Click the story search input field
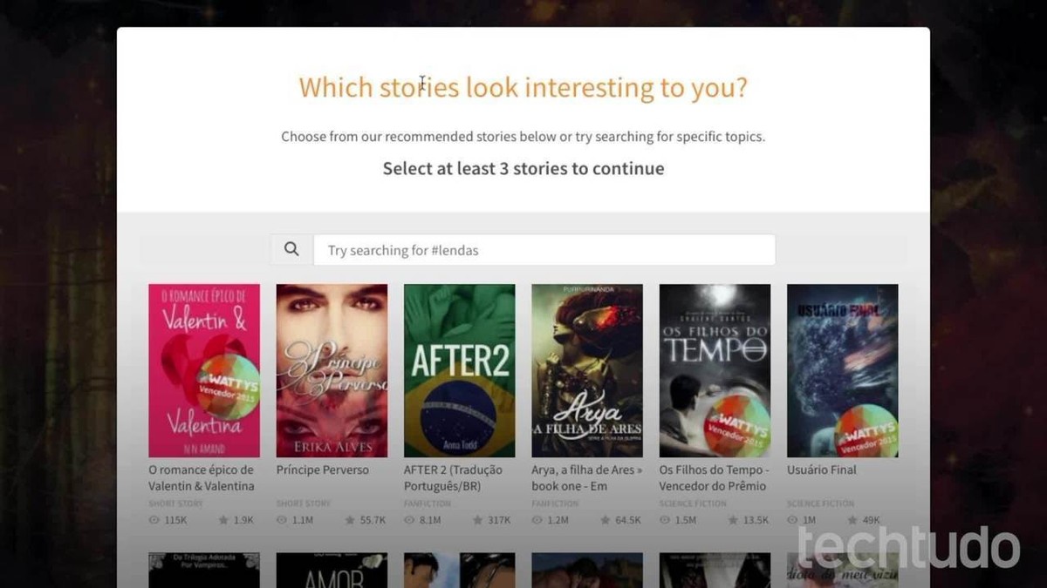This screenshot has height=588, width=1047. point(544,250)
